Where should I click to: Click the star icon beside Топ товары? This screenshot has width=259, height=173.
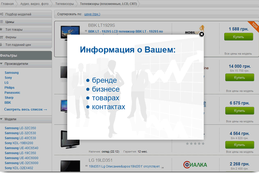click(1, 29)
